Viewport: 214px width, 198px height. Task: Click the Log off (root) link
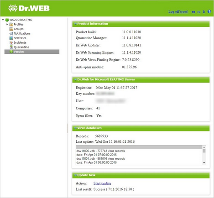[178, 11]
